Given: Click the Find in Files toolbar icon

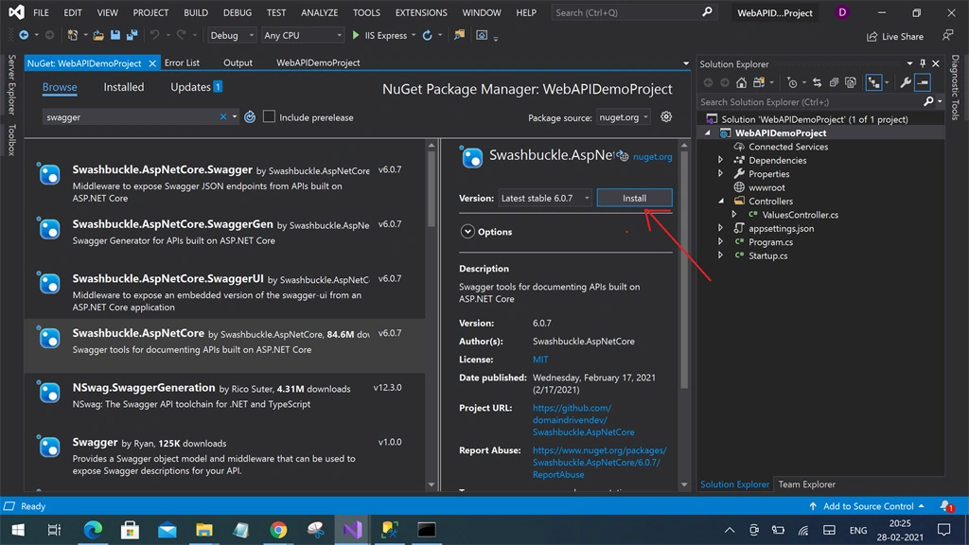Looking at the screenshot, I should (459, 35).
